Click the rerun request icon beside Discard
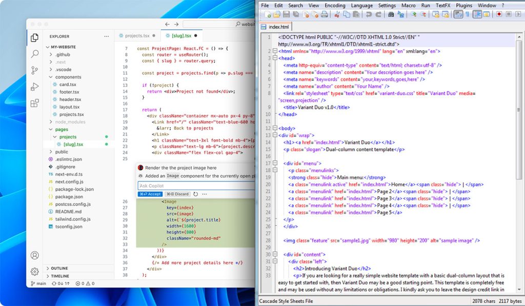525x306 pixels. coord(195,194)
